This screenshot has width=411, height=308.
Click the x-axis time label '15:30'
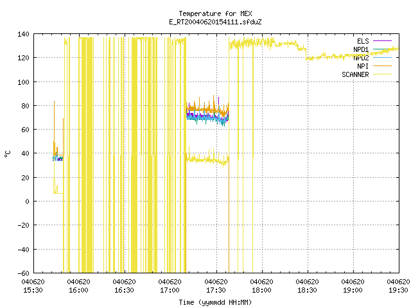point(33,290)
